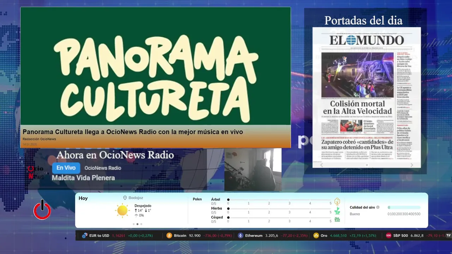Image resolution: width=452 pixels, height=254 pixels.
Task: Click the S&P 500 value '6.862,8'
Action: 417,236
